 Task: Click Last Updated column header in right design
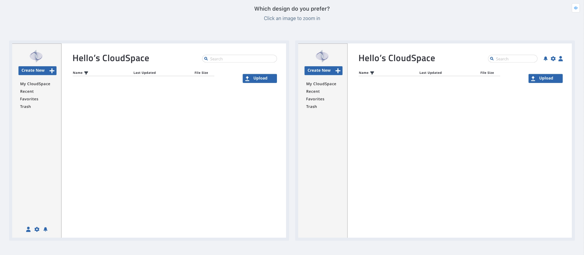click(x=431, y=73)
